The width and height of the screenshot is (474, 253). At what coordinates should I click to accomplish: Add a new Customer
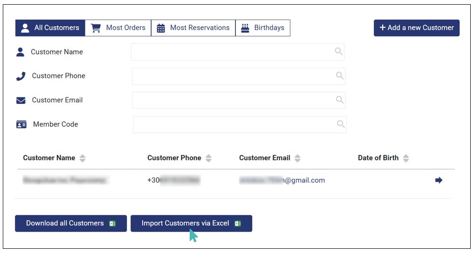tap(416, 28)
